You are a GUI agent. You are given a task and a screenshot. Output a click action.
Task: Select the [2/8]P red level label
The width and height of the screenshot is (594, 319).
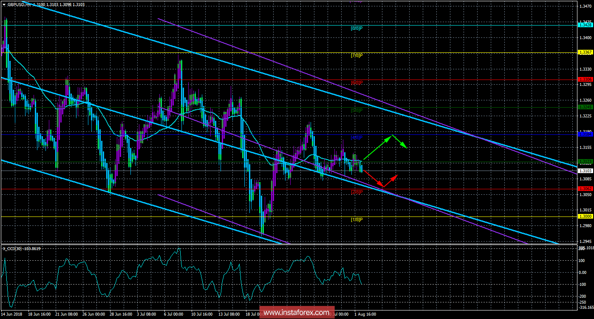point(356,192)
